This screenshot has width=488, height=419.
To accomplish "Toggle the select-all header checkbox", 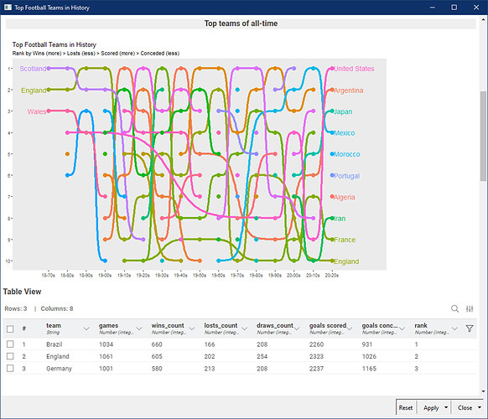I will click(x=10, y=328).
